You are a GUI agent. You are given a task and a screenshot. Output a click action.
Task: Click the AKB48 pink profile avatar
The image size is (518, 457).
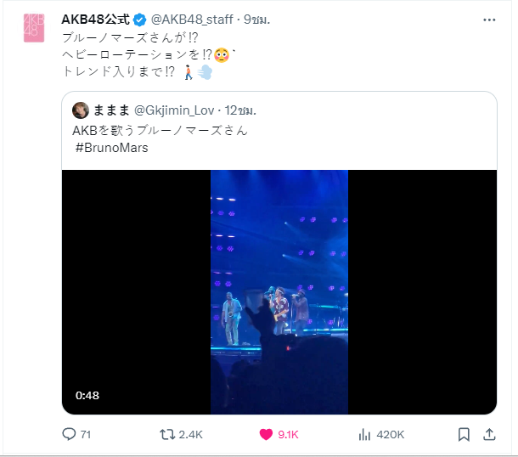point(34,28)
